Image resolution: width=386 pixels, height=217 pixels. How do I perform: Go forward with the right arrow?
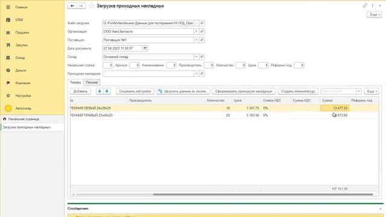click(81, 5)
